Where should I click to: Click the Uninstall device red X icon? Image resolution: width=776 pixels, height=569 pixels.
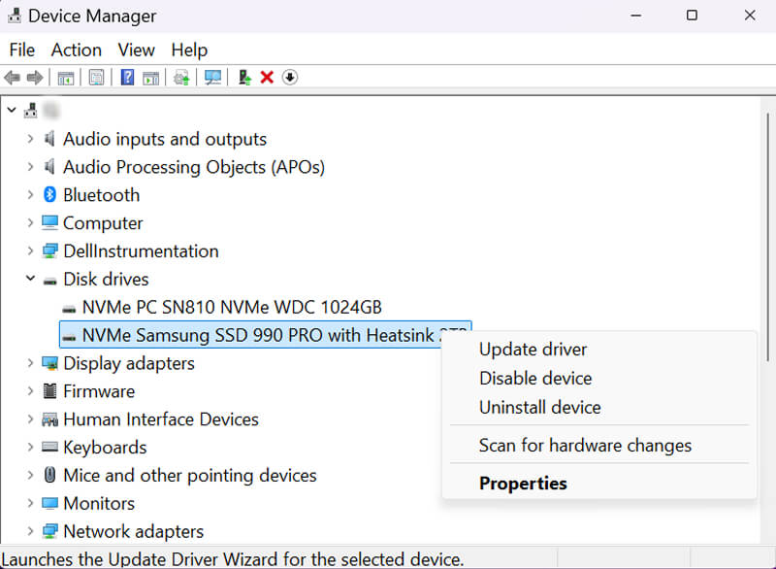(x=266, y=78)
